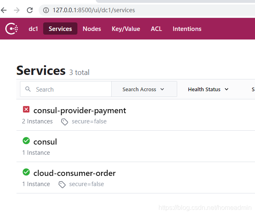Click red failing icon of consul-provider-payment

26,110
